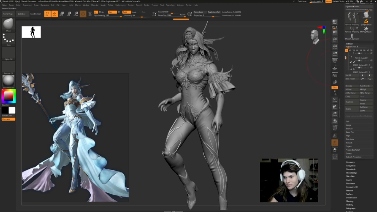Click the camera head orientation widget

pyautogui.click(x=315, y=37)
